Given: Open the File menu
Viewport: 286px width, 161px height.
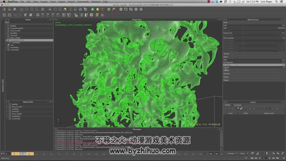Looking at the screenshot, I should point(22,2).
